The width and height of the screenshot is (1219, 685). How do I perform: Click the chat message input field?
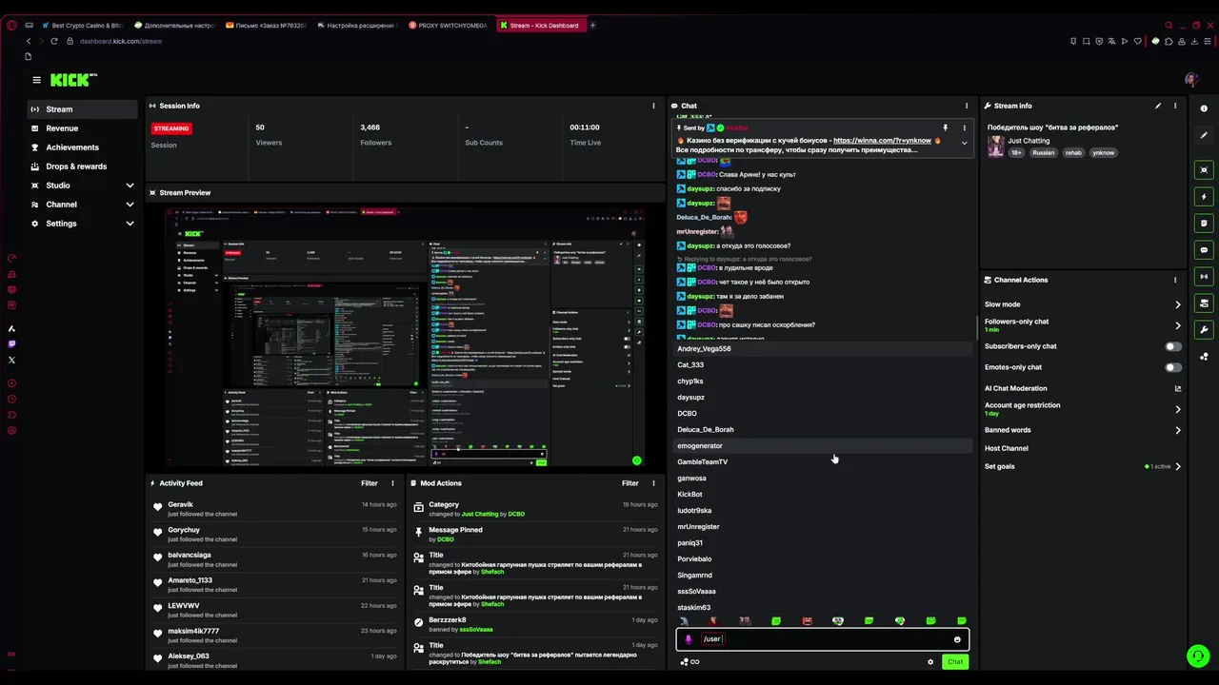pyautogui.click(x=823, y=639)
